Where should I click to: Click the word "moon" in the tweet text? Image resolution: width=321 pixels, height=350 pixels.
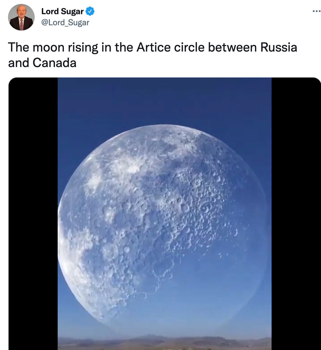tap(48, 47)
